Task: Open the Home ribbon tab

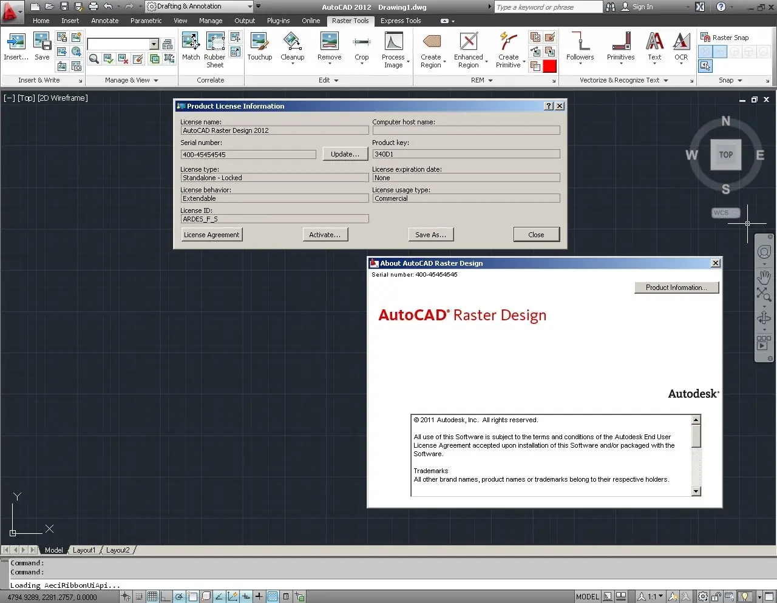Action: pyautogui.click(x=41, y=21)
